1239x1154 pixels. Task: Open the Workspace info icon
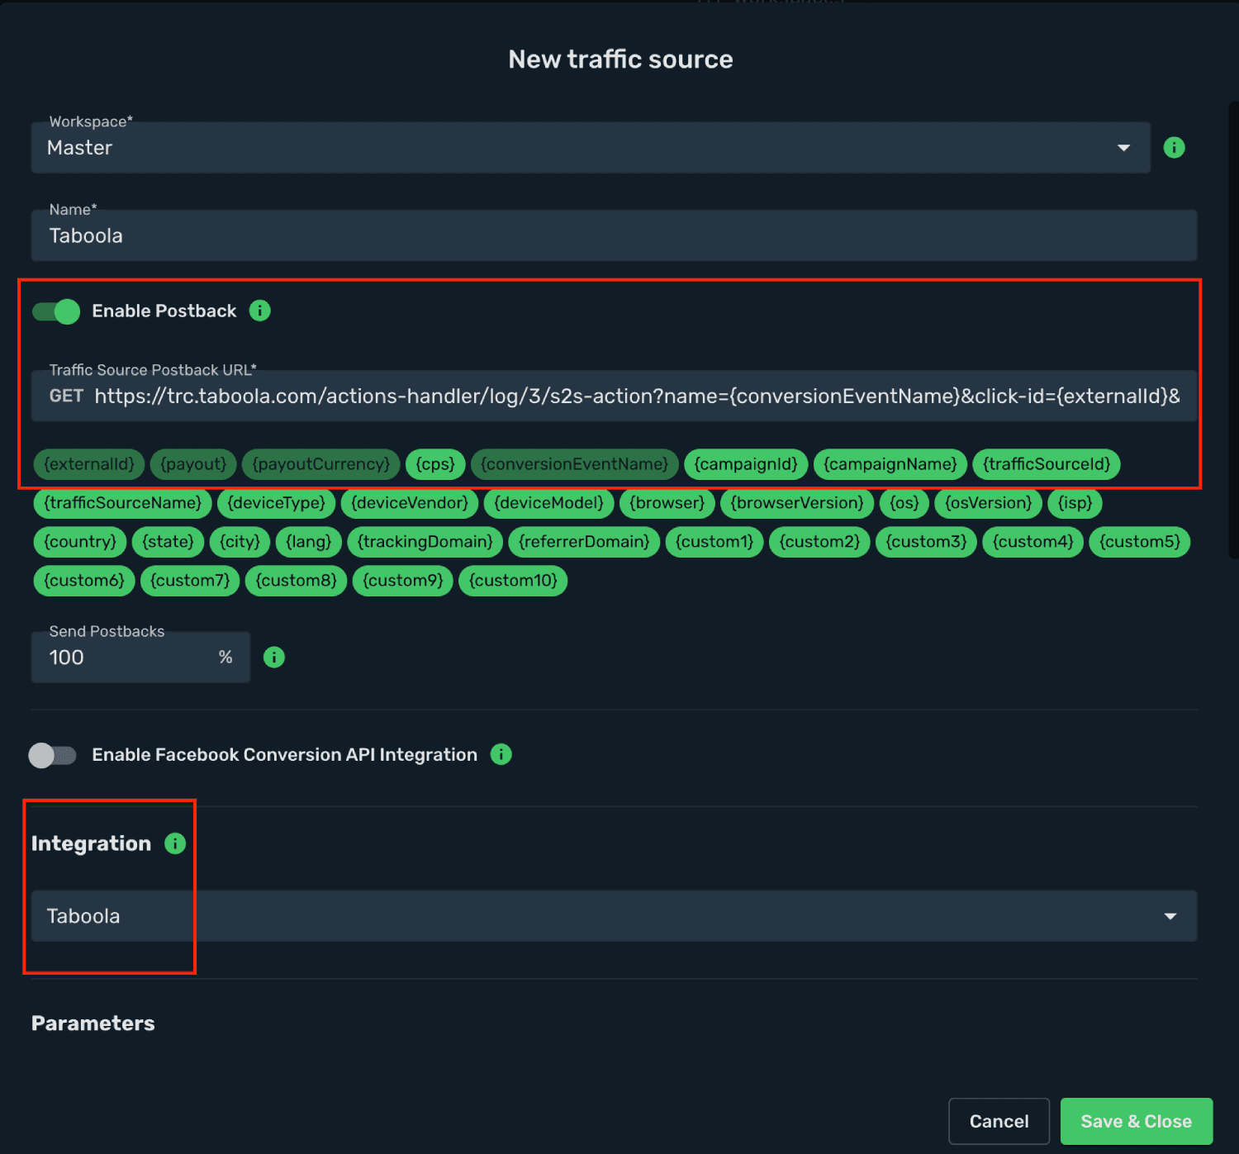(1174, 147)
